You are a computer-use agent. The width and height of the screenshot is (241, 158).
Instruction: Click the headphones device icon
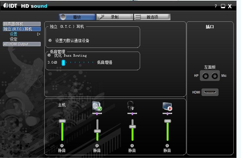pyautogui.click(x=131, y=106)
